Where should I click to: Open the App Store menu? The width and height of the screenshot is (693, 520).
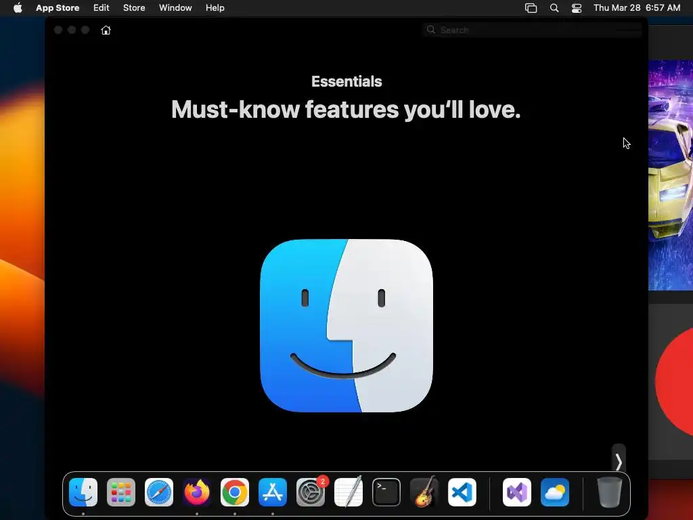click(58, 8)
